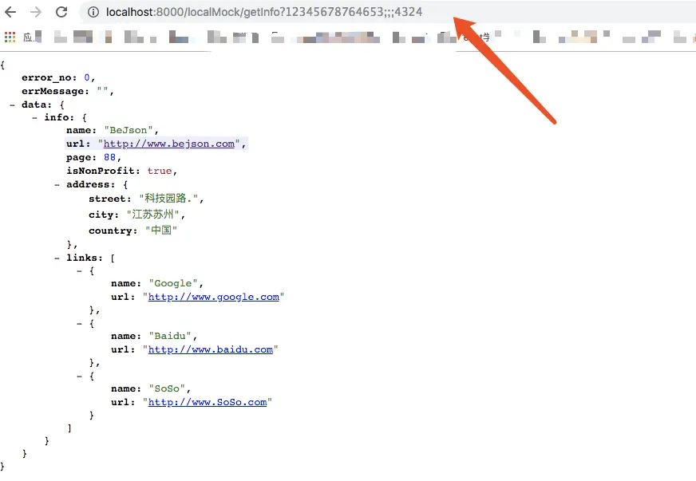696x481 pixels.
Task: Collapse the info object
Action: point(34,117)
